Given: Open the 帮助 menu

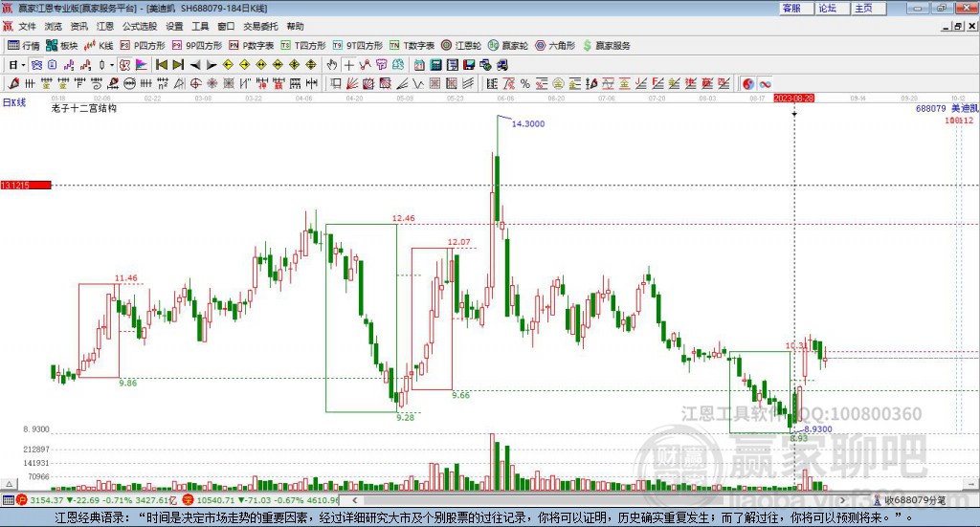Looking at the screenshot, I should point(295,26).
